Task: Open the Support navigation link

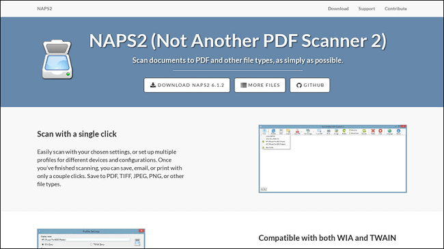Action: (366, 8)
